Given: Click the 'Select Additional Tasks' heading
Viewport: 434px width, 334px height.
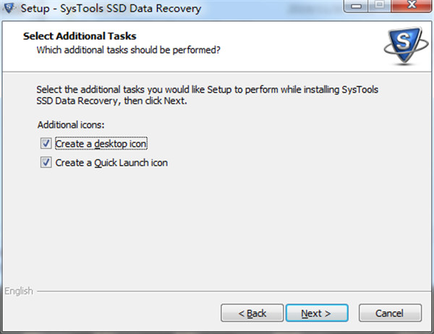Looking at the screenshot, I should pyautogui.click(x=80, y=36).
